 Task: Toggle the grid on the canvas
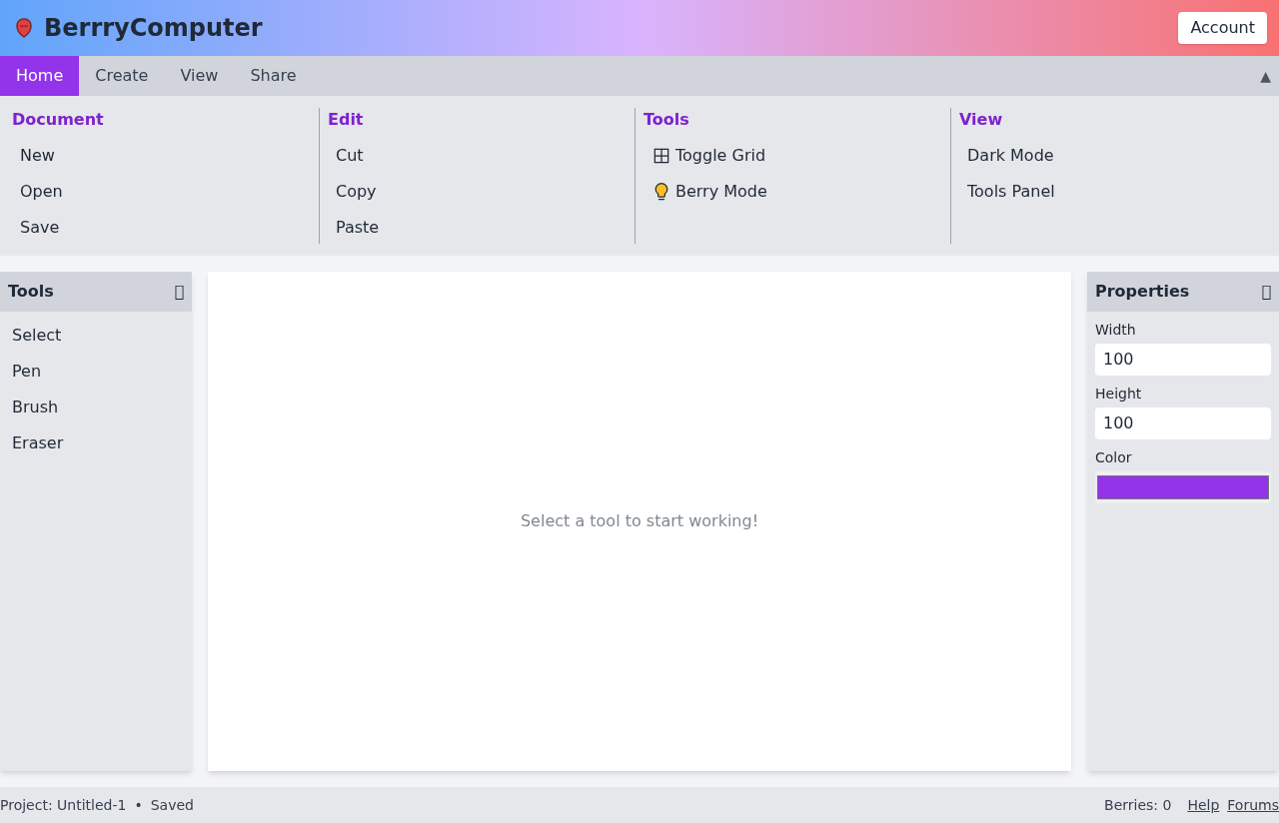click(x=719, y=155)
